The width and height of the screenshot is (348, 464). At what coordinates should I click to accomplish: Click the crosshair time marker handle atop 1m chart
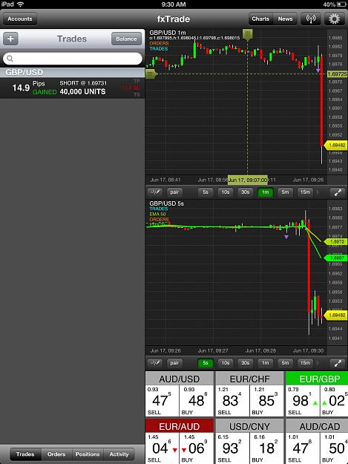tap(248, 35)
